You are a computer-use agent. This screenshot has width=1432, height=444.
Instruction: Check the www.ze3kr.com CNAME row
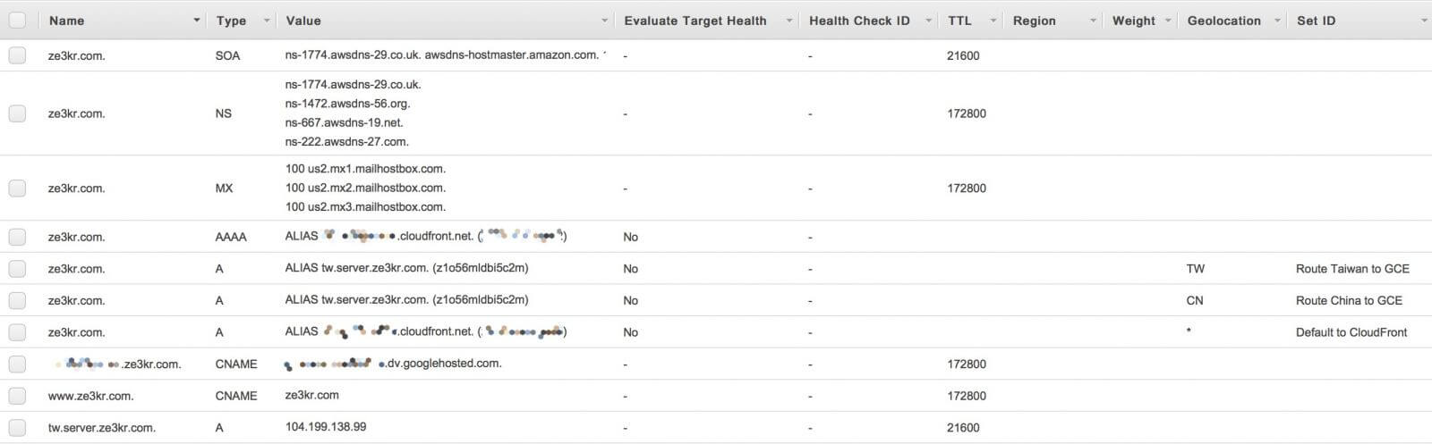tap(17, 396)
